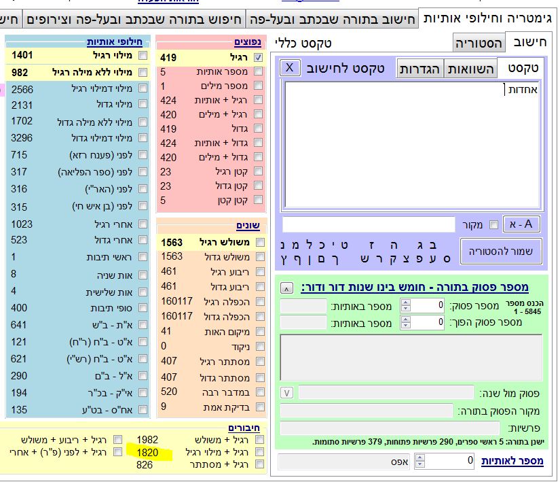Collapse the מספר פסוק בתורה section
The height and width of the screenshot is (482, 560).
click(x=286, y=288)
